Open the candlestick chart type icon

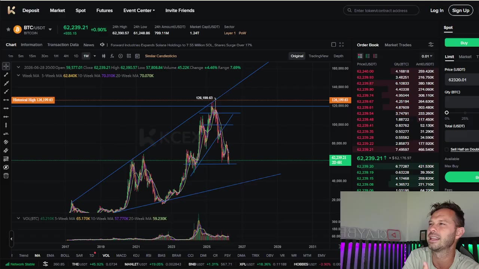pyautogui.click(x=104, y=56)
